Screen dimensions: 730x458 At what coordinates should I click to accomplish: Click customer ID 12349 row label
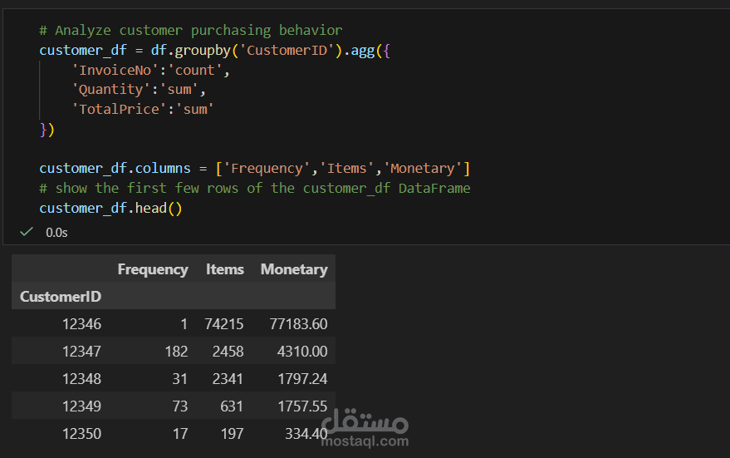[81, 406]
